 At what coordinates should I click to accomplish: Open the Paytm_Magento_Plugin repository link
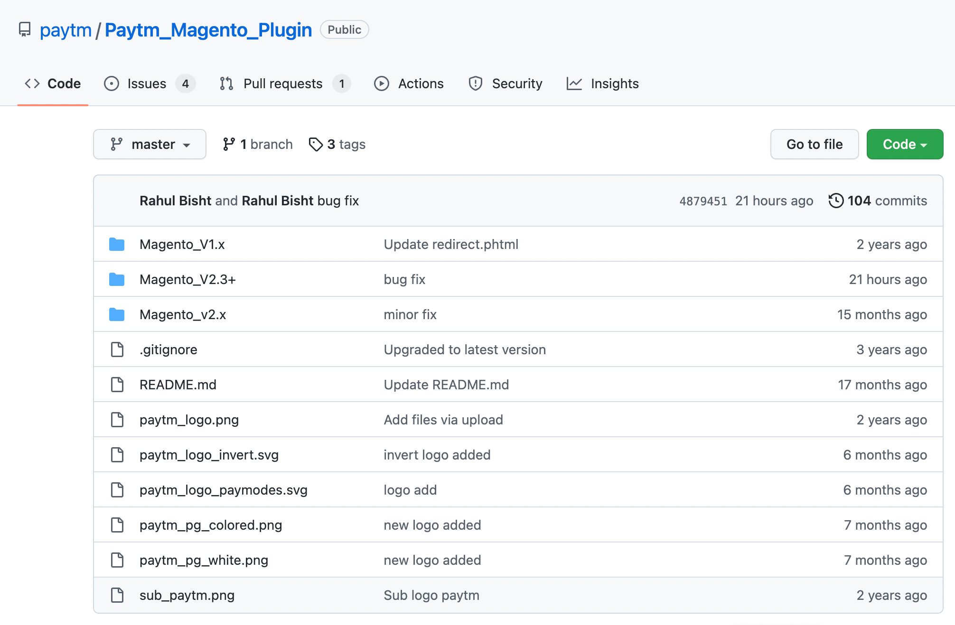[x=208, y=30]
